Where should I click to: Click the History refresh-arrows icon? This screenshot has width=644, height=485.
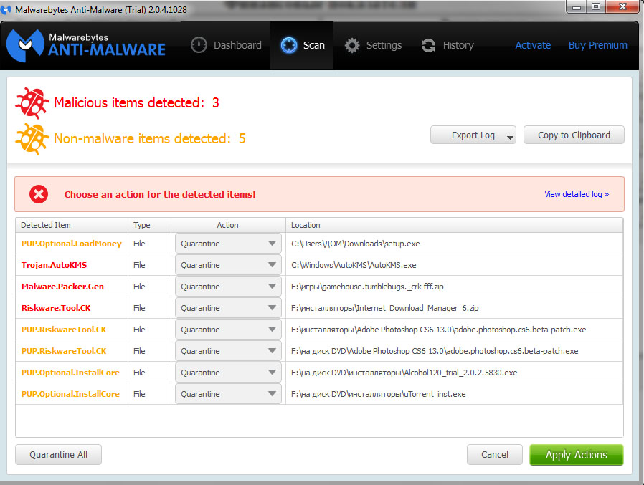tap(428, 45)
